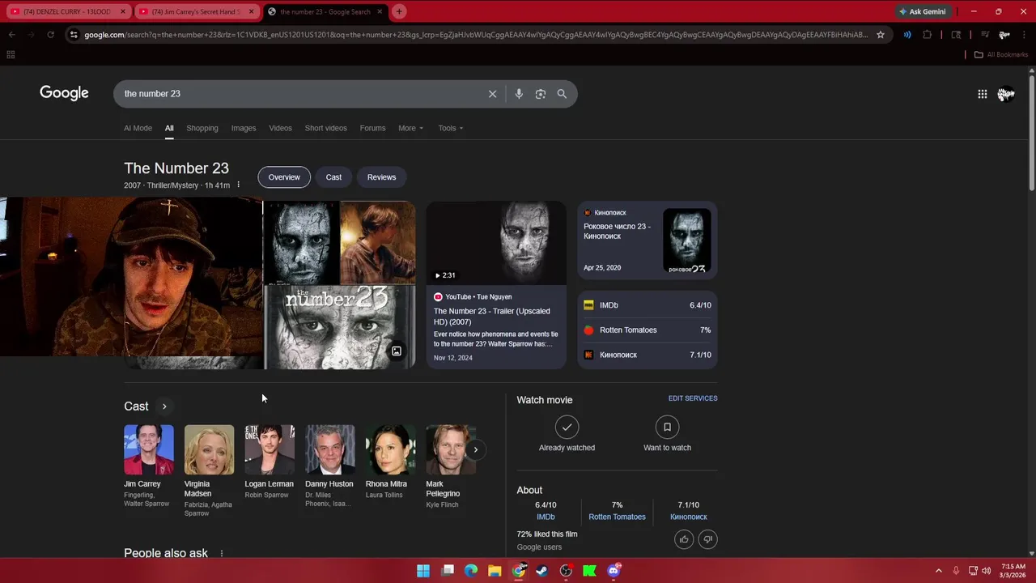Mark movie as Want to watch
This screenshot has height=583, width=1036.
(667, 434)
